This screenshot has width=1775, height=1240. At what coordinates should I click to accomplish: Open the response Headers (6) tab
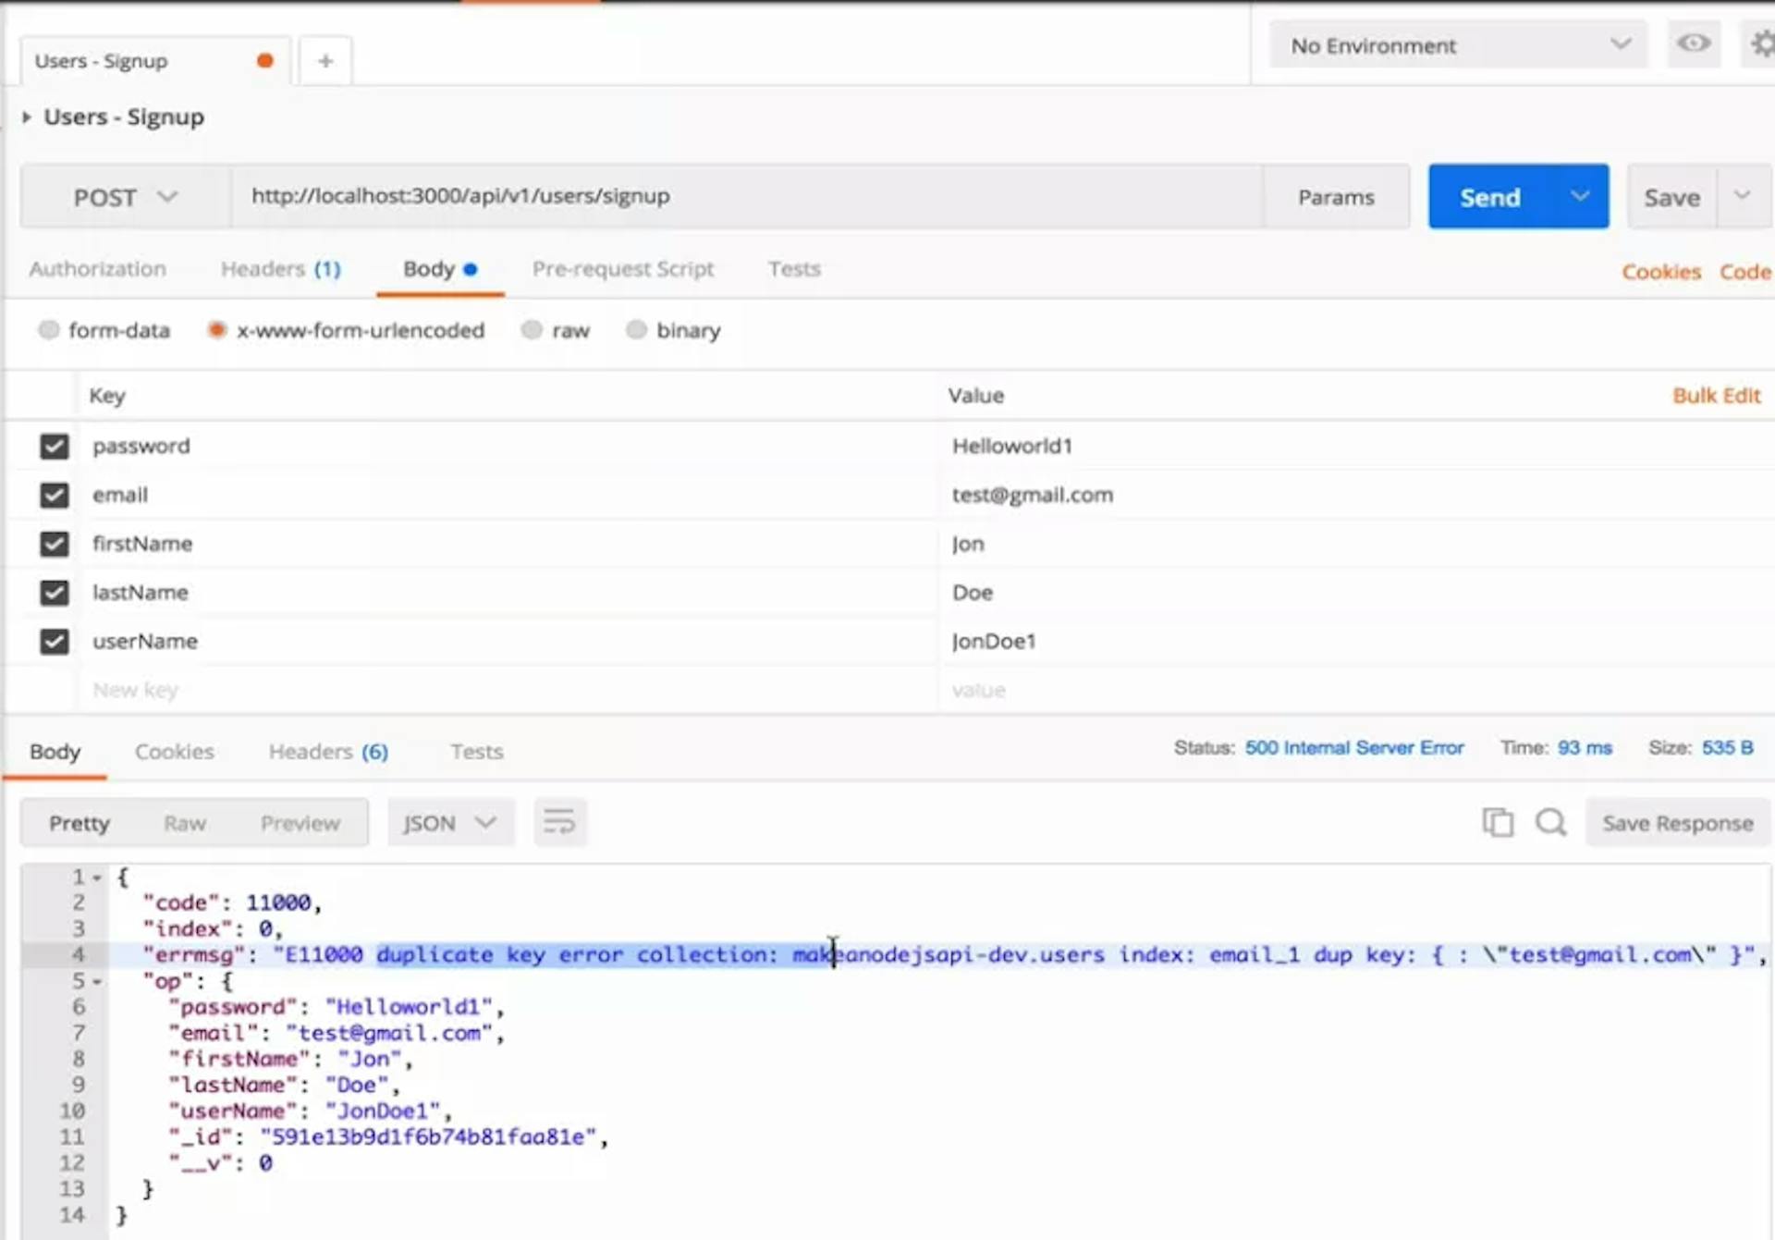click(x=328, y=752)
